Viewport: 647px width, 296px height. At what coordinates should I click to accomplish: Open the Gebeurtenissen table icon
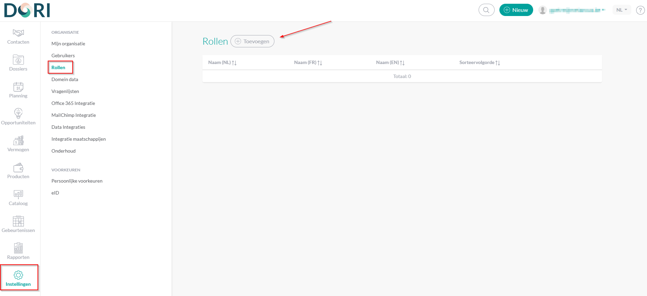18,221
